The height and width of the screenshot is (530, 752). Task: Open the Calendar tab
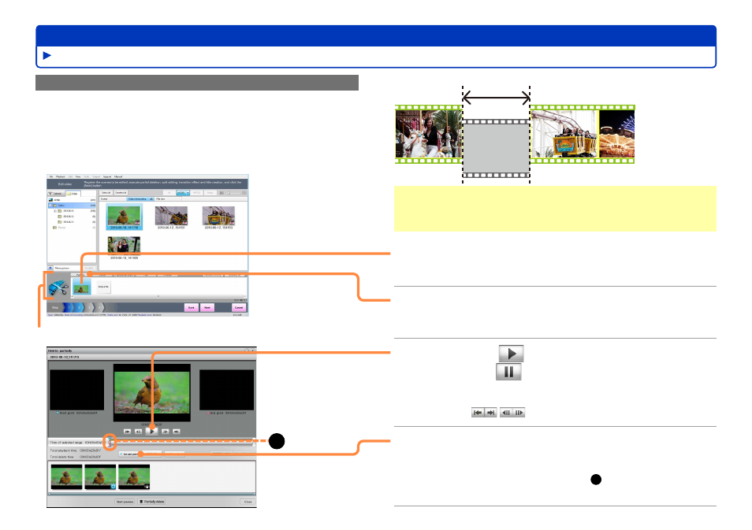(56, 194)
